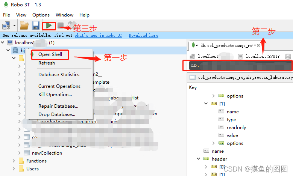Follow the 'what's new in Robo 3T' link
The width and height of the screenshot is (293, 176).
[98, 35]
